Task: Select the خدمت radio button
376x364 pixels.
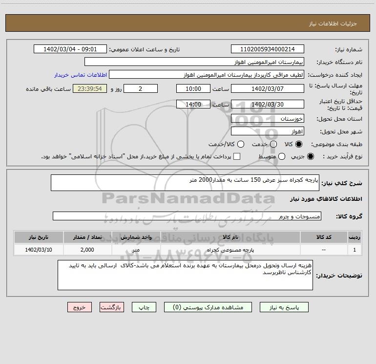Action: 273,144
